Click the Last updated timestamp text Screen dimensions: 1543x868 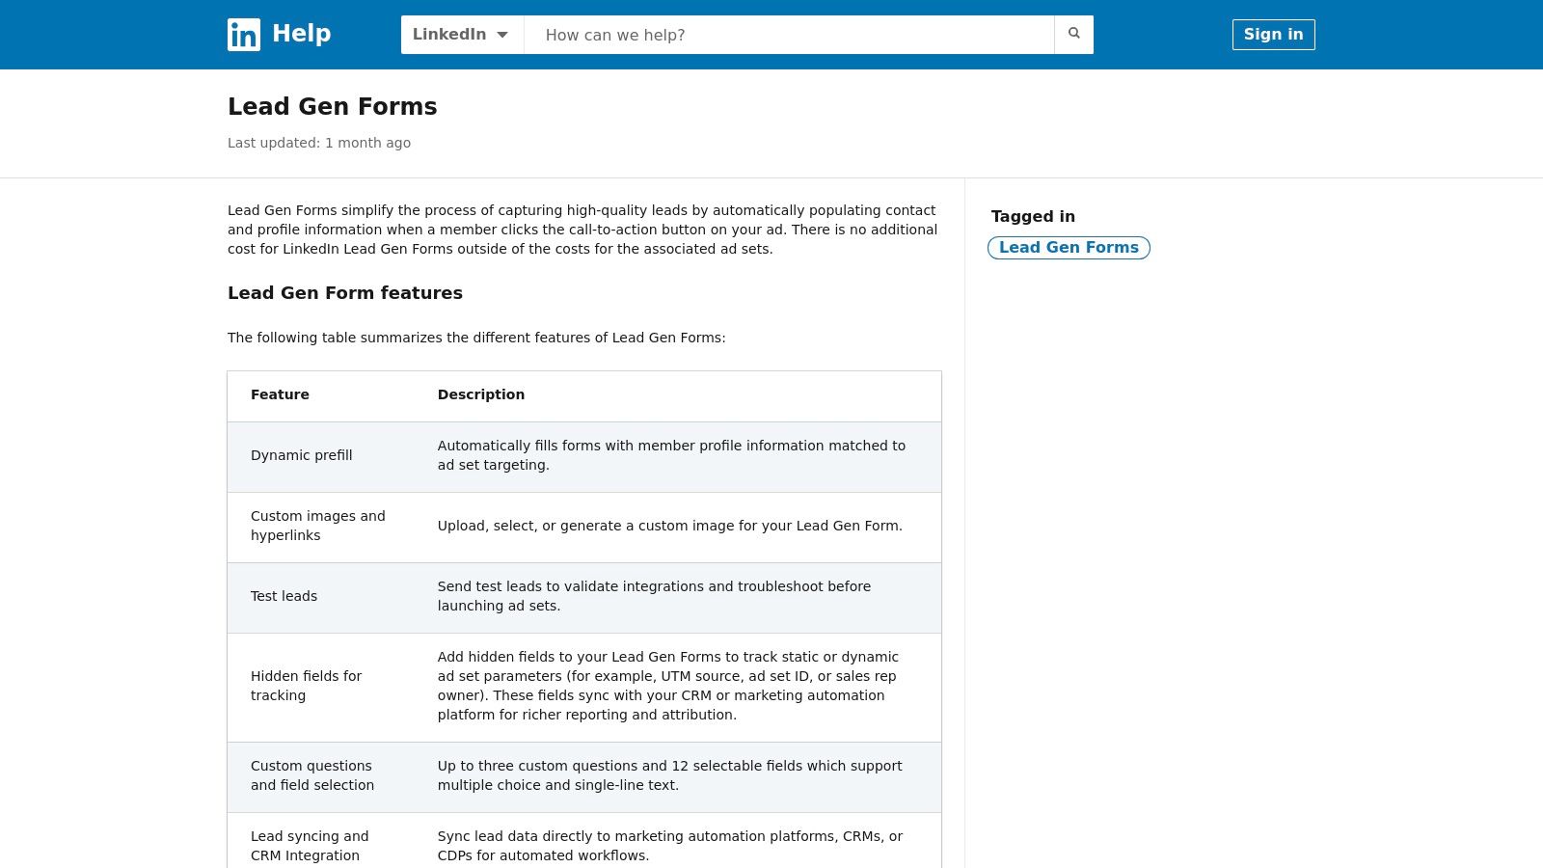click(319, 143)
